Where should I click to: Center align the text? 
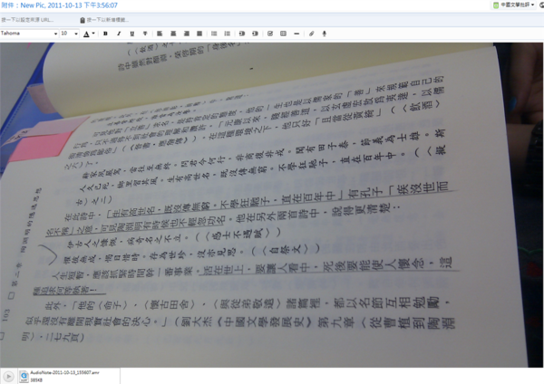pyautogui.click(x=173, y=34)
